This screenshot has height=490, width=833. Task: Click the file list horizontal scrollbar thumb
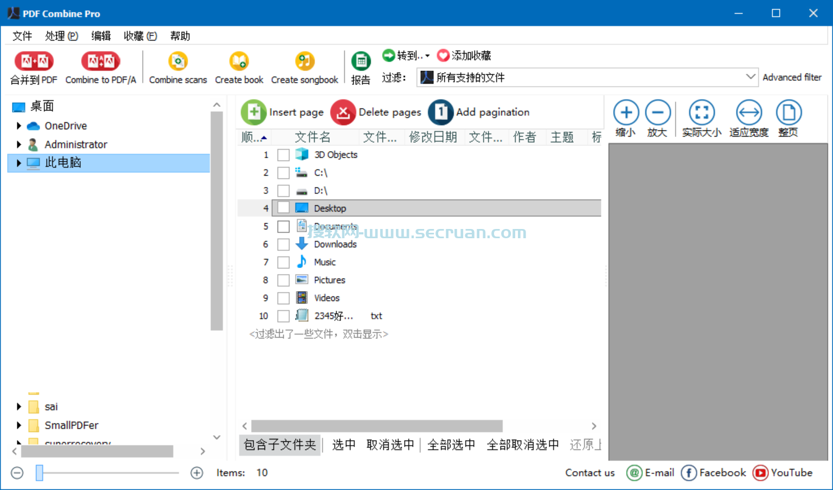click(377, 426)
